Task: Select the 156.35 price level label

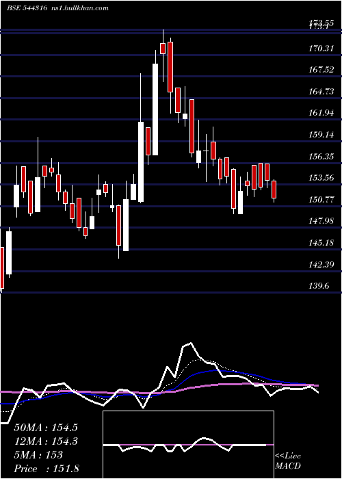Action: click(321, 157)
